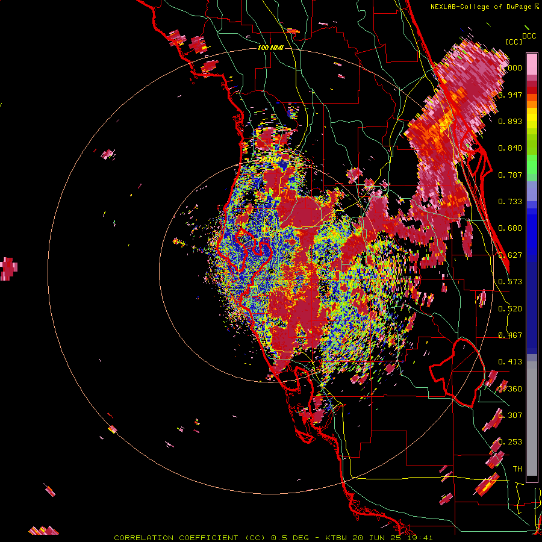Select the 0.520 scale value
Viewport: 542px width, 542px height.
[x=510, y=309]
